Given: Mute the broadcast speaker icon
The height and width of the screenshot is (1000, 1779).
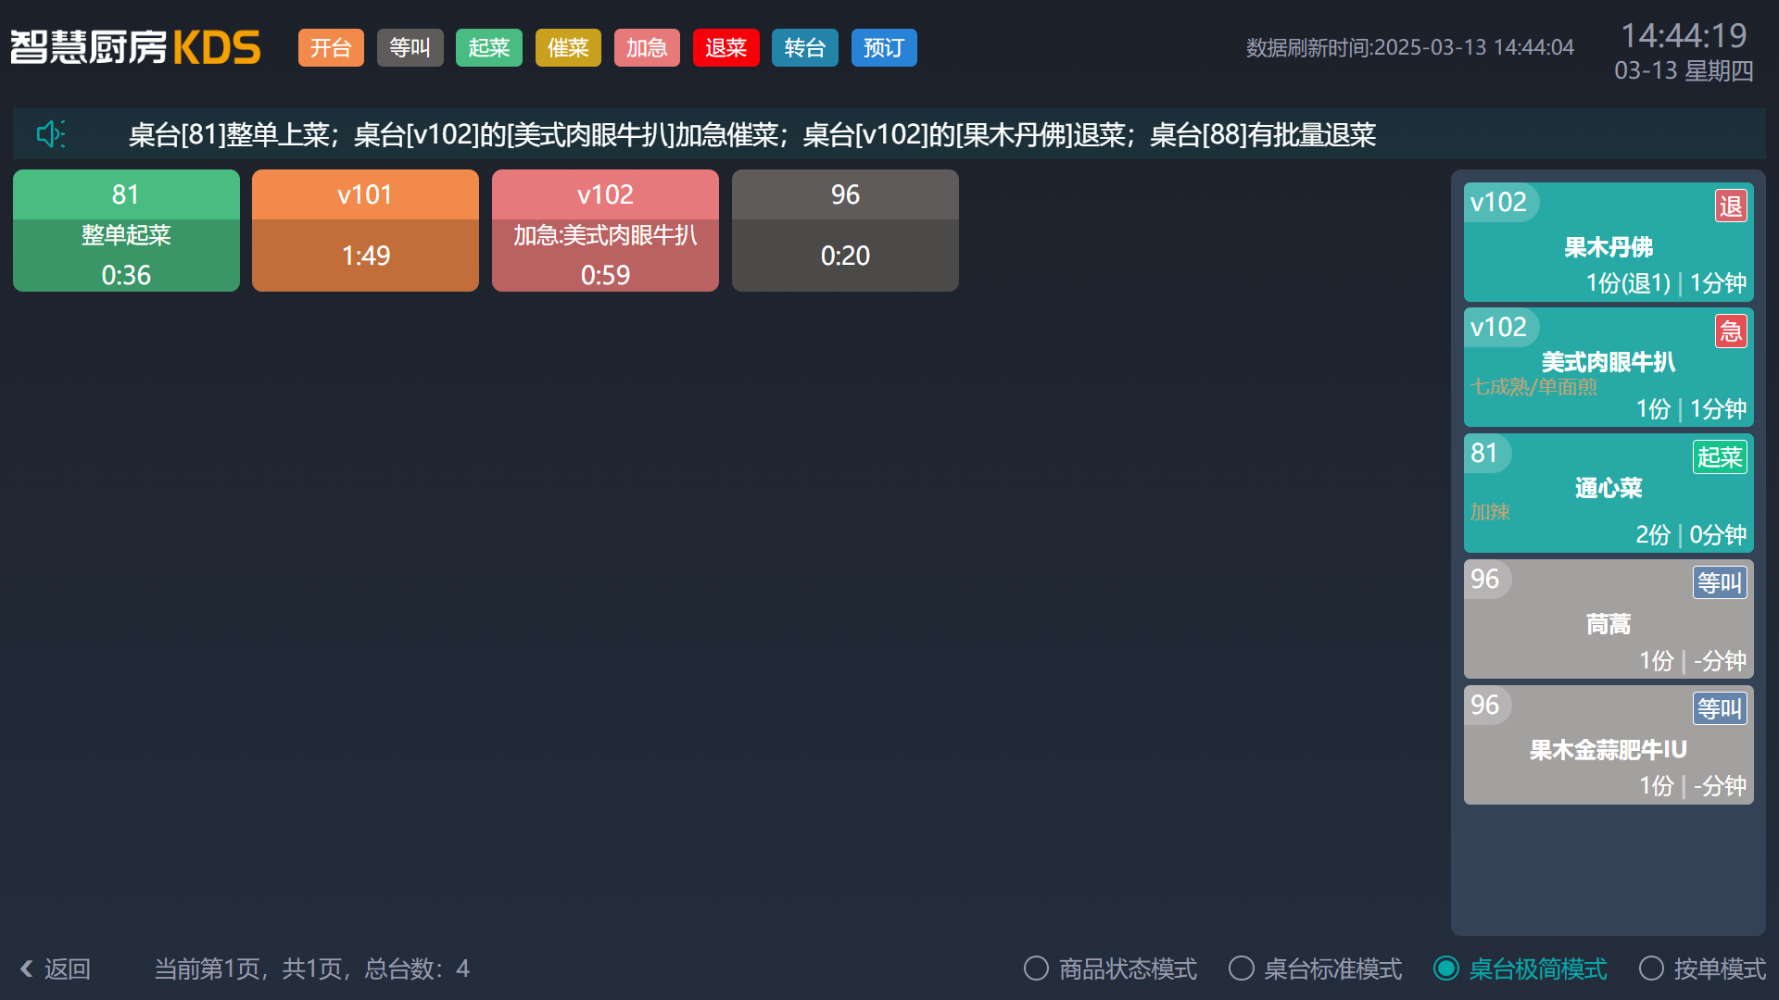Looking at the screenshot, I should click(51, 134).
